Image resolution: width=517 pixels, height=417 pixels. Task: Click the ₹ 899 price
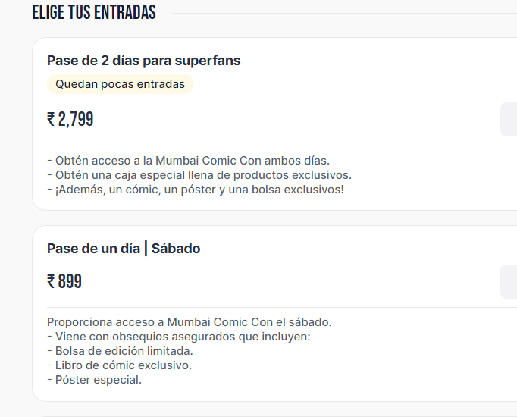click(x=64, y=282)
